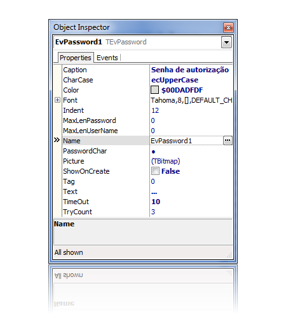Select the Picture property (TBitmap) value

pyautogui.click(x=166, y=161)
